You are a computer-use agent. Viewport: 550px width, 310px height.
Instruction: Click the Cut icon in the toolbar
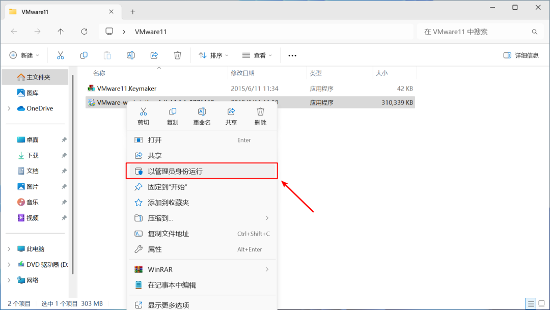60,55
